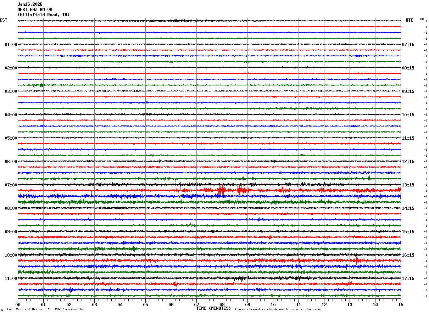Select the 10:00 CST time label
This screenshot has width=429, height=314.
[11, 255]
